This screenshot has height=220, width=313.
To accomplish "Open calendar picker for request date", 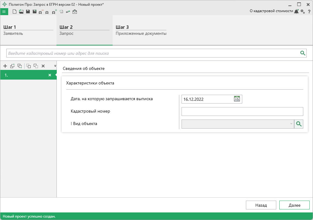I will click(x=237, y=99).
